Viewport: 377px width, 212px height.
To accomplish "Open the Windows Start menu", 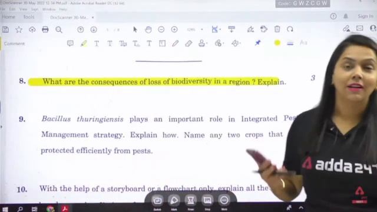I will click(x=5, y=209).
